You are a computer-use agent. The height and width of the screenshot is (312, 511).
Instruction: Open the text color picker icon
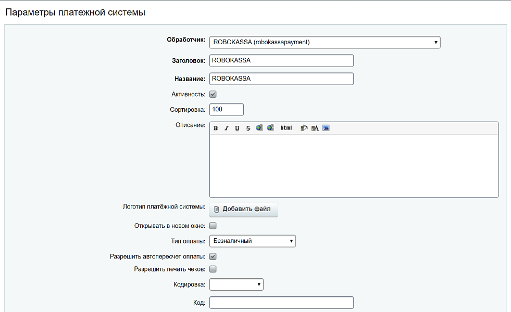315,128
